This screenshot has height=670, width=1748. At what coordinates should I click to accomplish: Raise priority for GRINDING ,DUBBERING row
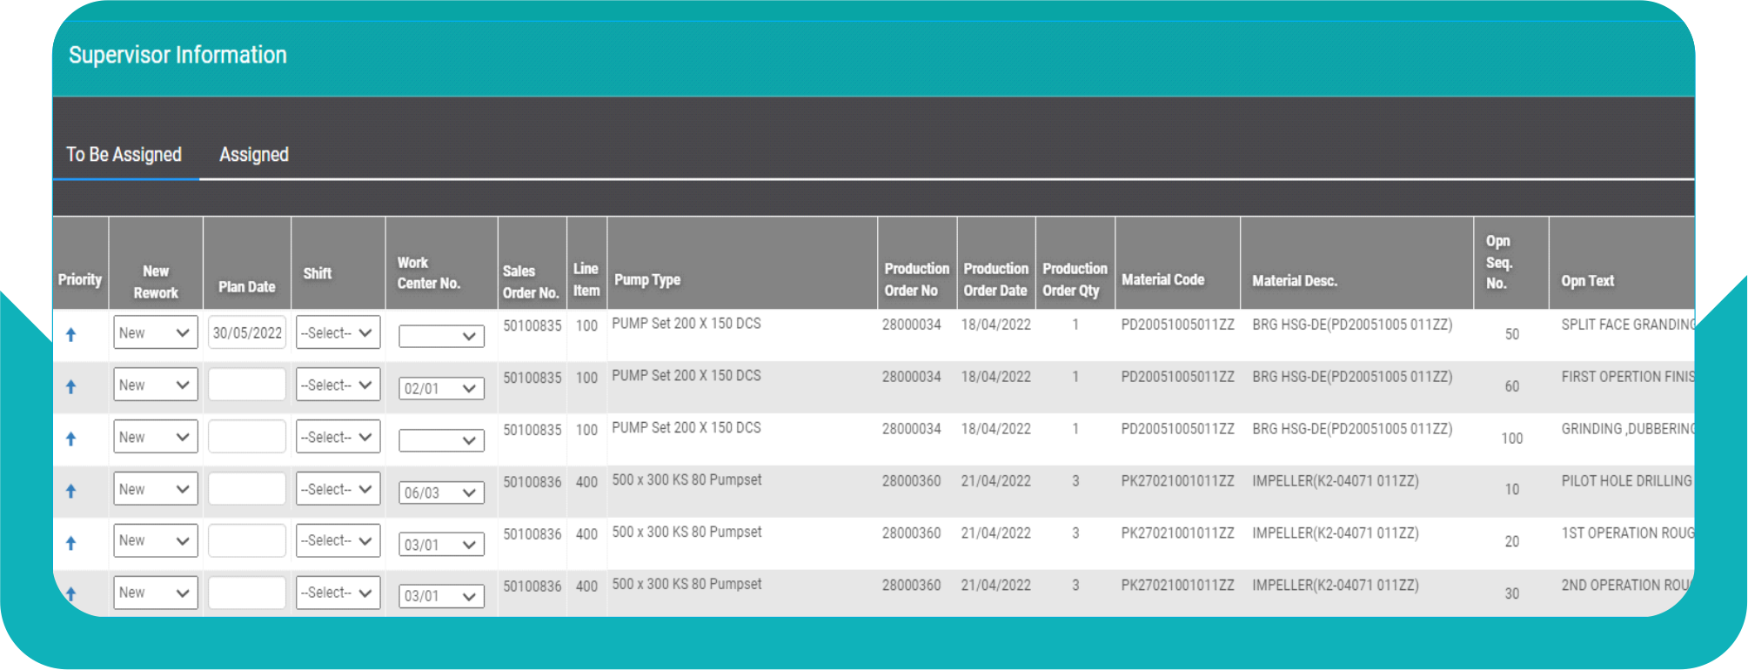(71, 439)
